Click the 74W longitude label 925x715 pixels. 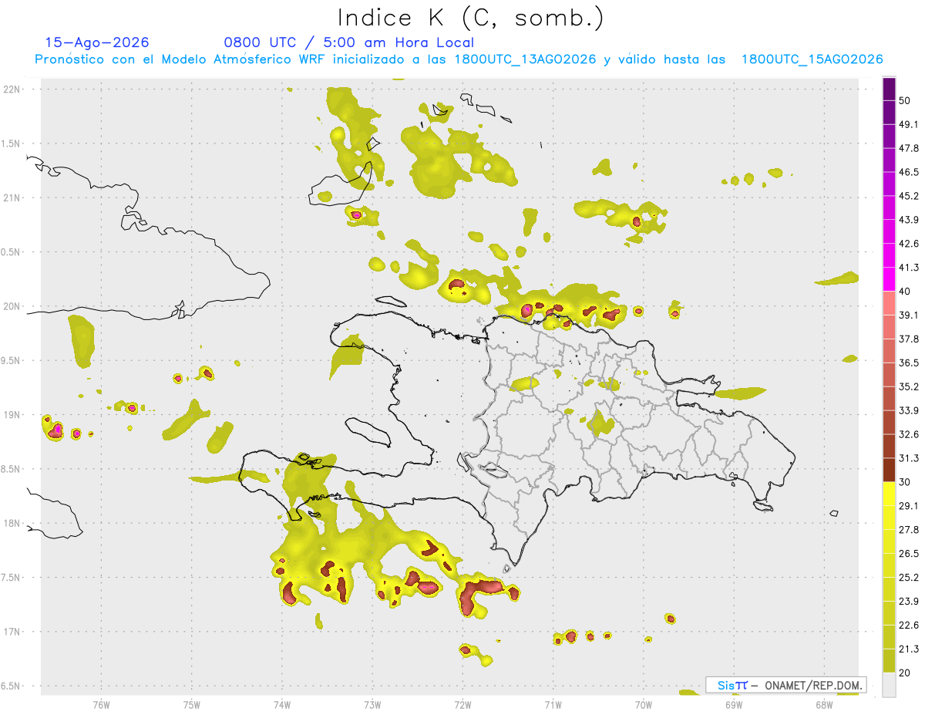pyautogui.click(x=282, y=703)
